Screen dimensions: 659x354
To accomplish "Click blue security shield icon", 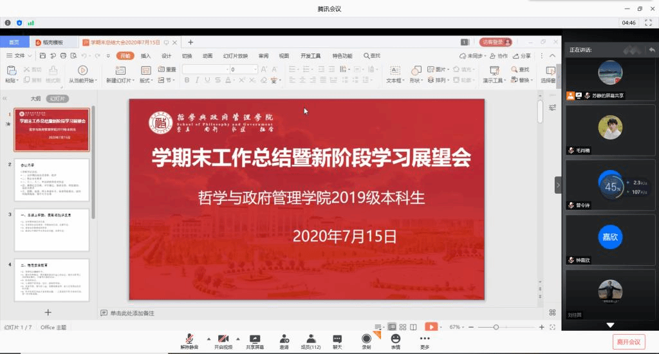I will [19, 23].
